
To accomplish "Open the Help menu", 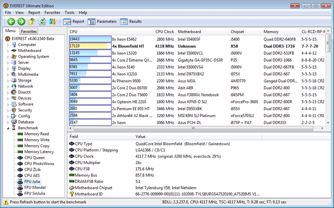I will 83,12.
